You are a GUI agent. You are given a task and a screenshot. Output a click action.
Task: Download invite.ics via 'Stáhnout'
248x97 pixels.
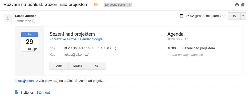43,93
